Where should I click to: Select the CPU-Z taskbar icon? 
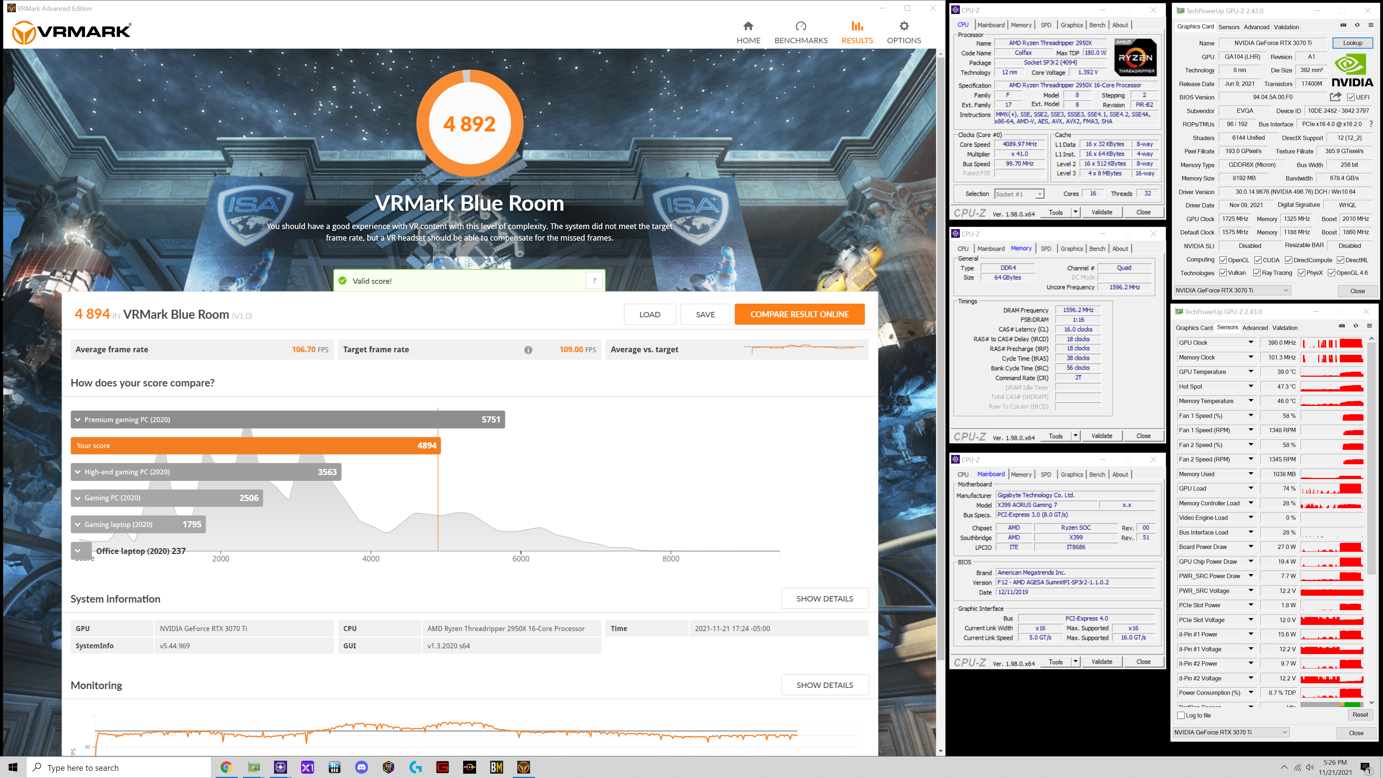tap(280, 767)
